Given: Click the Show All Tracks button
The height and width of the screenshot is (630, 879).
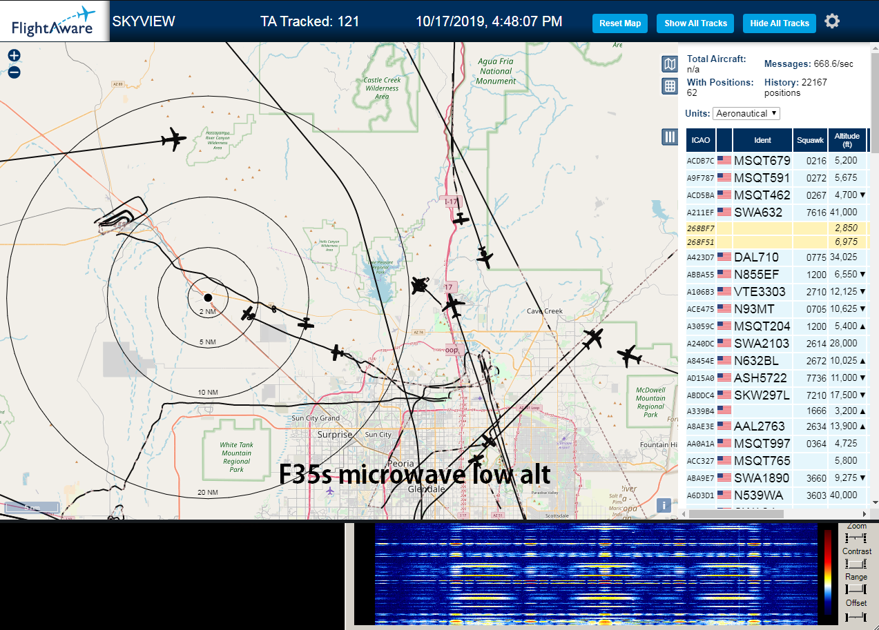Looking at the screenshot, I should [695, 23].
